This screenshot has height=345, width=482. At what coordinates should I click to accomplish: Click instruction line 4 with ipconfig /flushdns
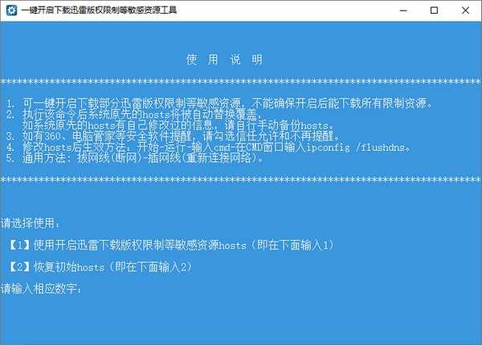[208, 148]
